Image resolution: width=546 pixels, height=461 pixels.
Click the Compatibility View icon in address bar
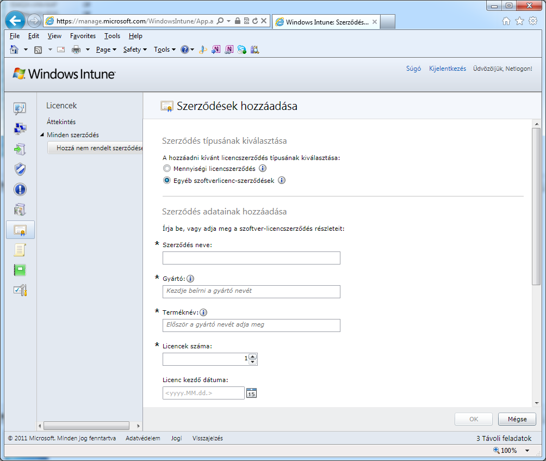[246, 21]
